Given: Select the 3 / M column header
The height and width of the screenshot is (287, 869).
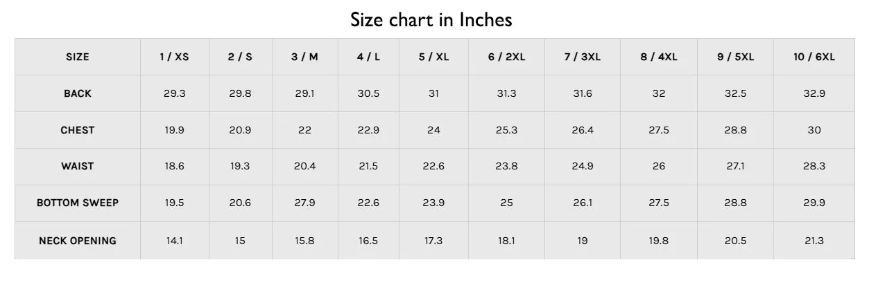Looking at the screenshot, I should click(304, 57).
